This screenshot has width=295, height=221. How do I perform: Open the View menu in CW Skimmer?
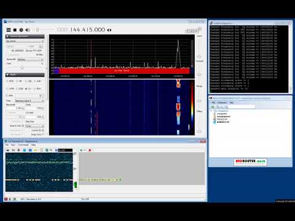(13, 145)
